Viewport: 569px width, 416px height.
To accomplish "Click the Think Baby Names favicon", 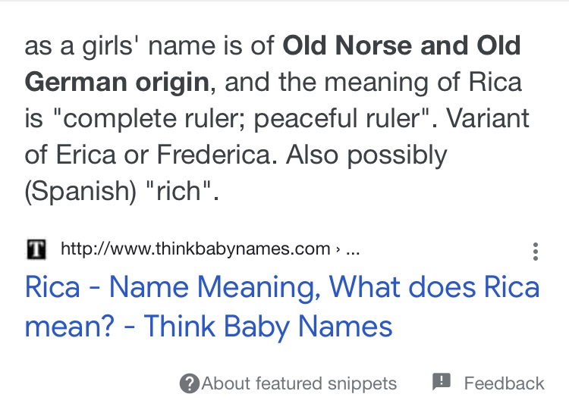I will [x=36, y=249].
